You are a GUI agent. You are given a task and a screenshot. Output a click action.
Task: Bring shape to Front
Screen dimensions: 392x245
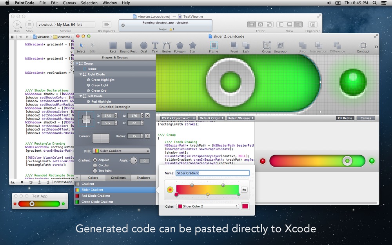[x=234, y=47]
